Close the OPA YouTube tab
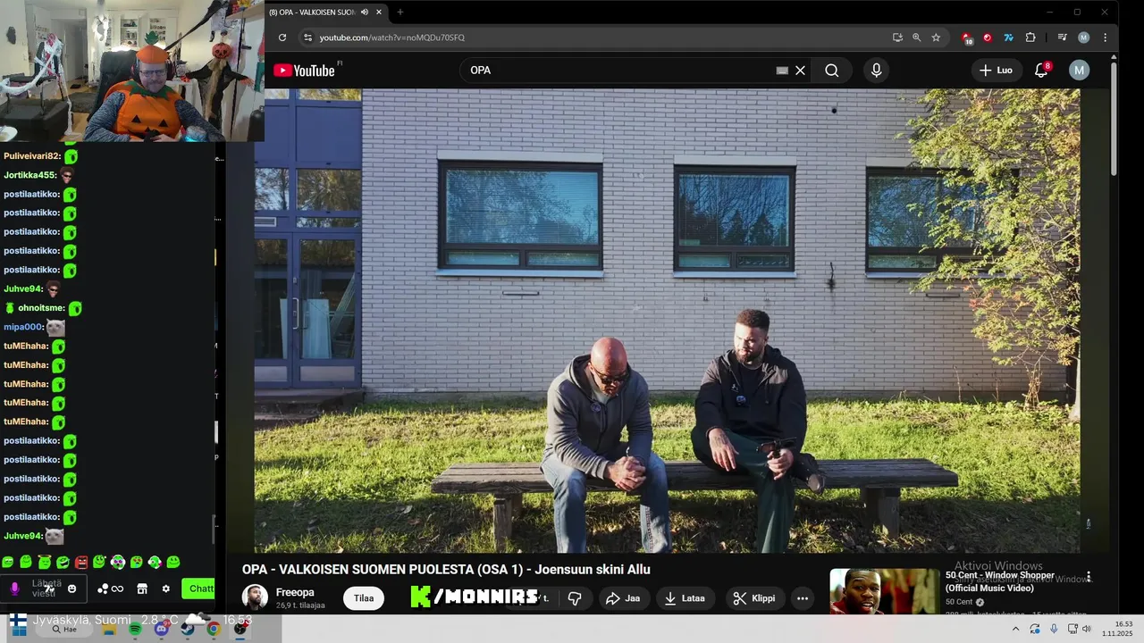Screen dimensions: 1144x643 click(379, 13)
